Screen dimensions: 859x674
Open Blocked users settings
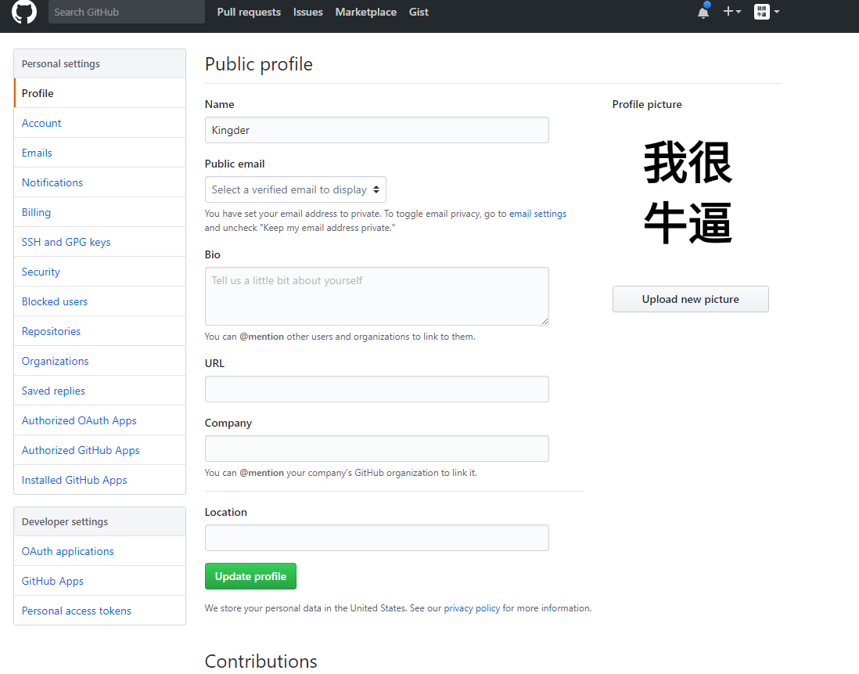pyautogui.click(x=99, y=301)
